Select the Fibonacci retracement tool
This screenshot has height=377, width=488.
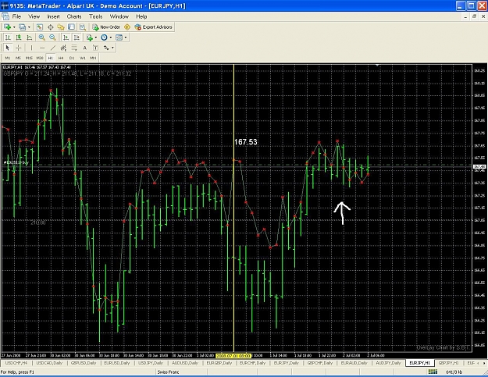click(74, 48)
